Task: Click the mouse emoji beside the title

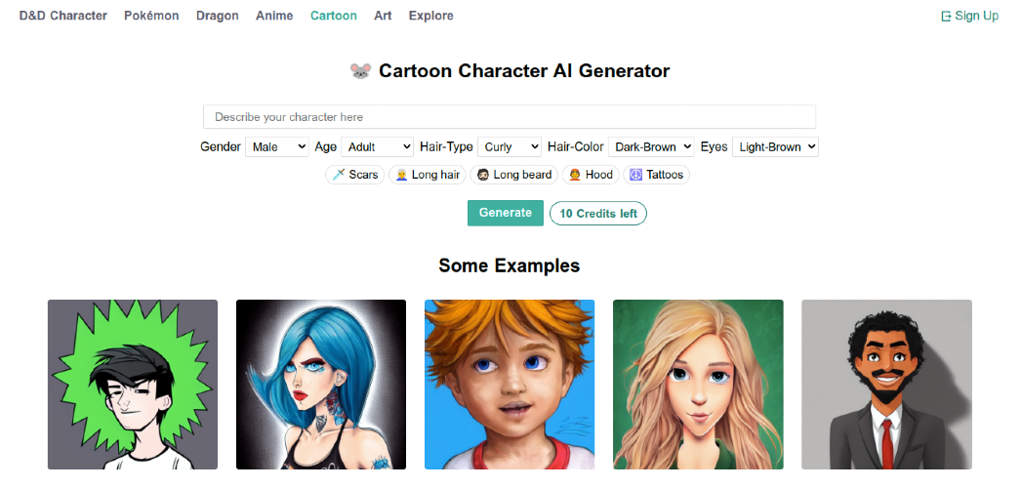Action: click(x=361, y=71)
